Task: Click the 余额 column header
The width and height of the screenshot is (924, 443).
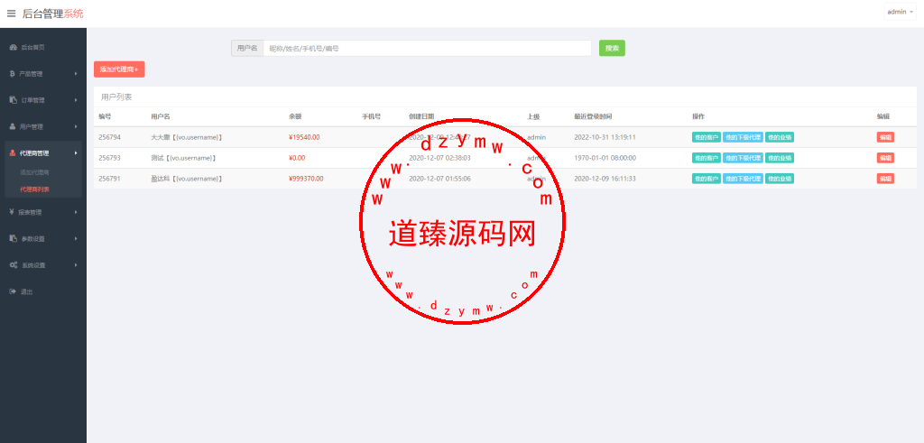Action: click(295, 116)
